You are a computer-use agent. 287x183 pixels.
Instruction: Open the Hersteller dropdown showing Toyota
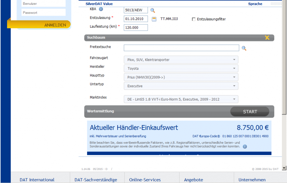coord(181,68)
